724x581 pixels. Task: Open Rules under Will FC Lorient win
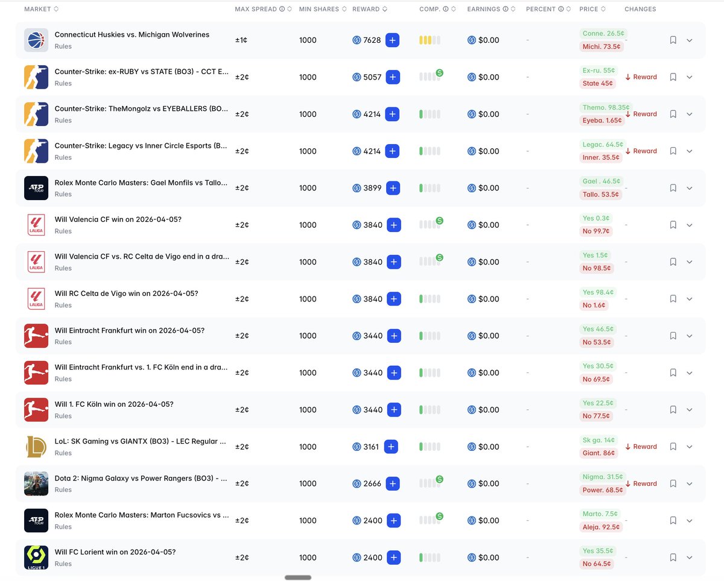(63, 564)
